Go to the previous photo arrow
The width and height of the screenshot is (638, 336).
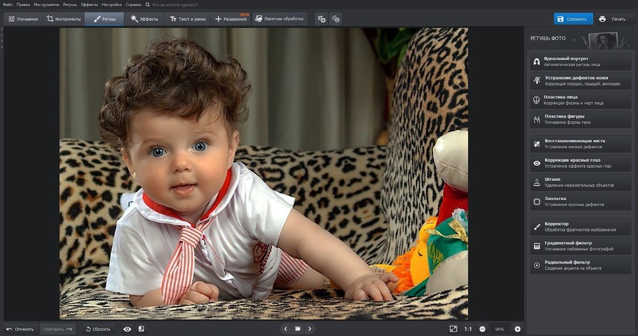click(x=285, y=329)
